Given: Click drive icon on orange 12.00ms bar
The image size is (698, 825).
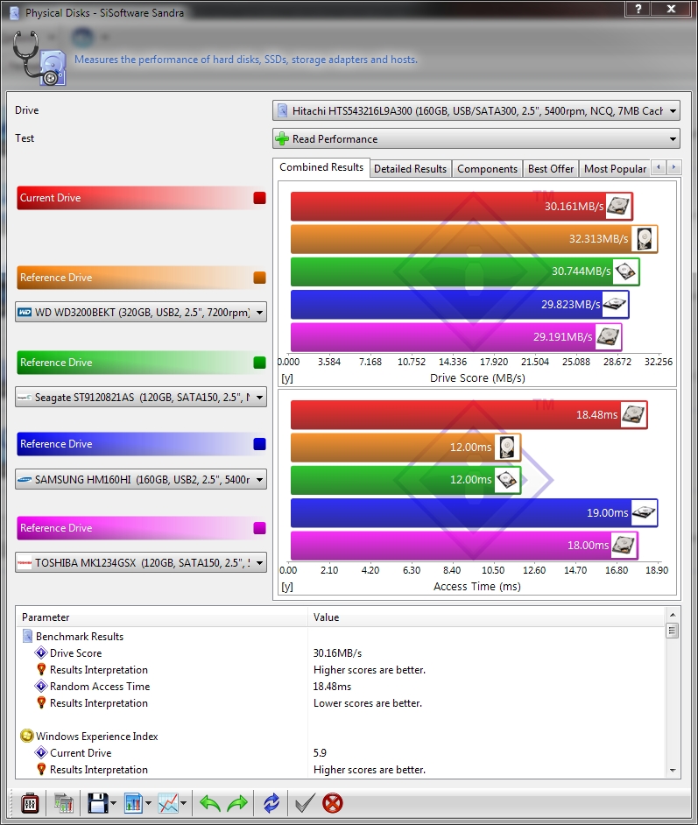Looking at the screenshot, I should coord(507,448).
